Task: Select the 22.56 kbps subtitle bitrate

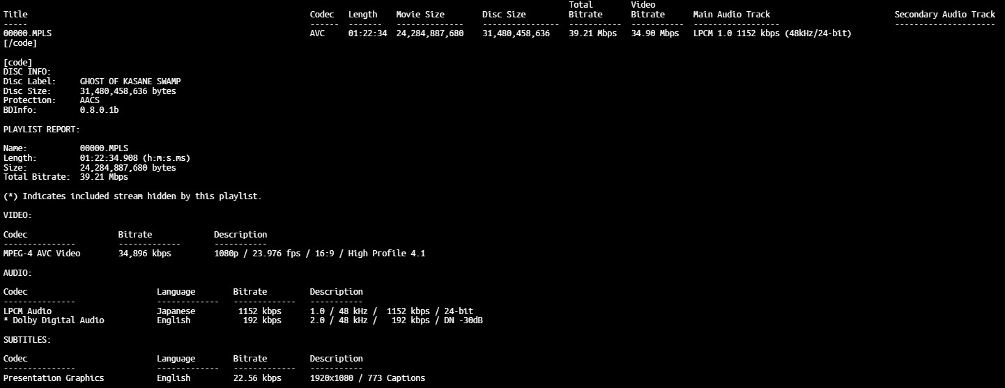Action: click(x=257, y=378)
